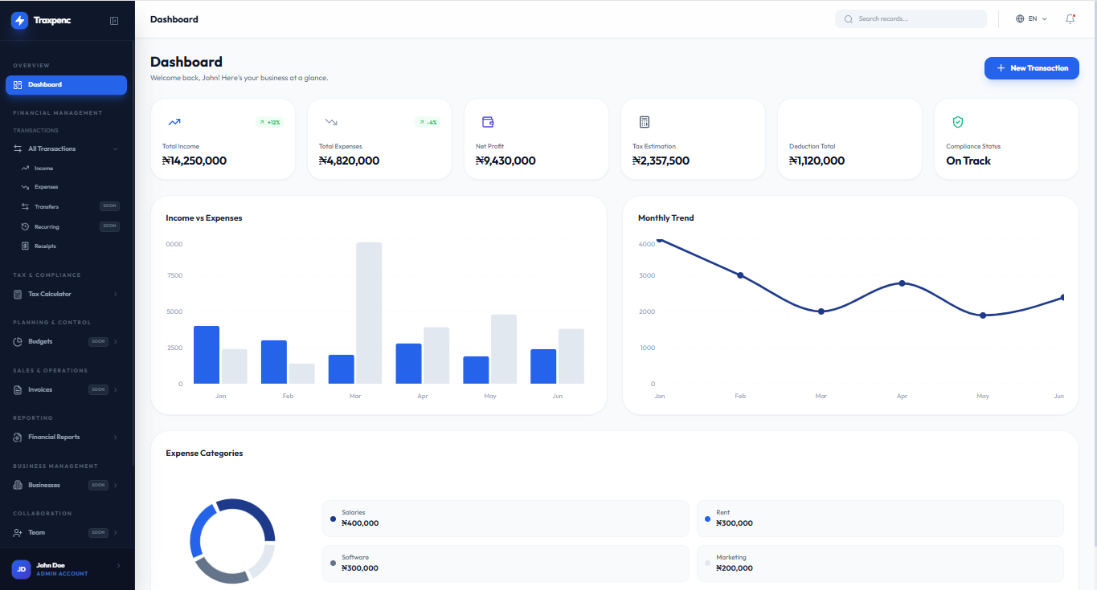Toggle the sidebar collapse control
Screen dimensions: 1097x590
(115, 21)
